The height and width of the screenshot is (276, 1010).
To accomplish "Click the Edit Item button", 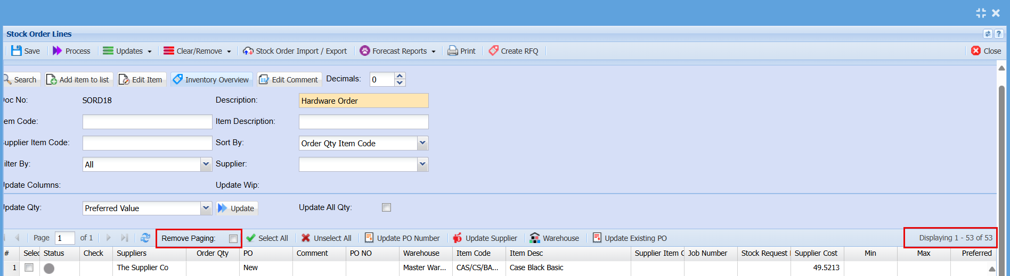I will click(142, 79).
